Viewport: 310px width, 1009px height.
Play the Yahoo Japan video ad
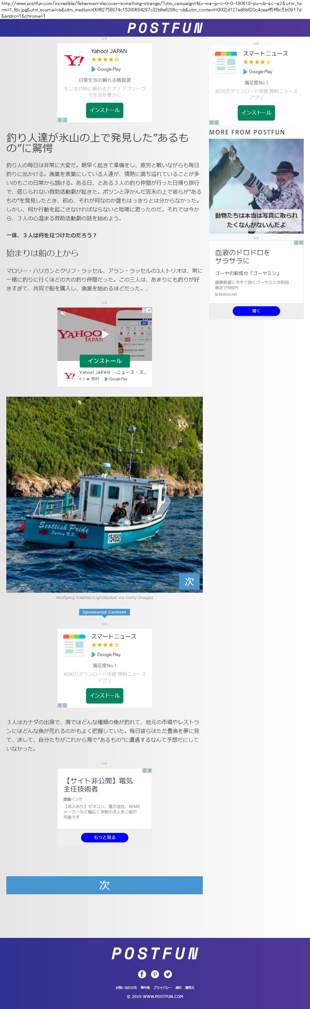(x=105, y=334)
